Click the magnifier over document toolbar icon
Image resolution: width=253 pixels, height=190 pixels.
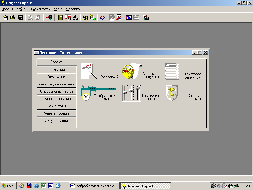(x=112, y=17)
